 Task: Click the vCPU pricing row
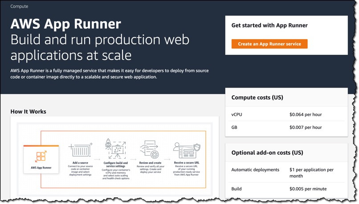tap(286, 115)
